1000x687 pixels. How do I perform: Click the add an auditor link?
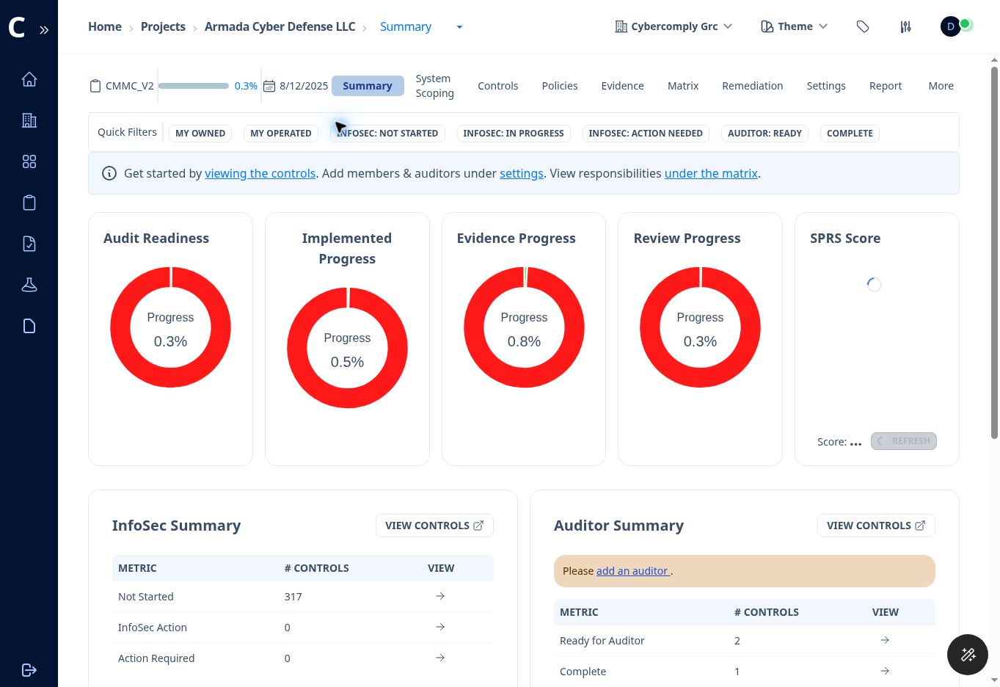[x=633, y=571]
